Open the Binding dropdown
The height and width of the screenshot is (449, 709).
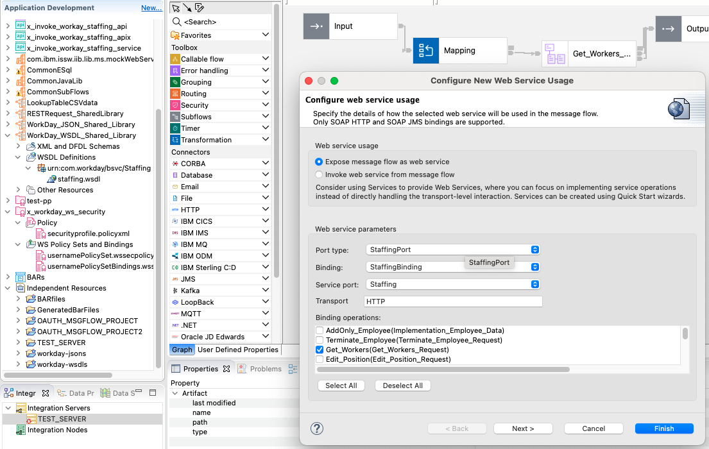click(452, 267)
